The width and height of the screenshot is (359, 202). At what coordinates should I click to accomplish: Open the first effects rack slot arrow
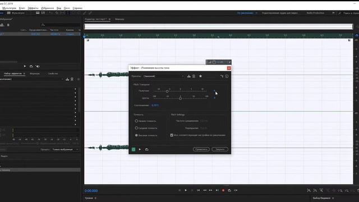point(75,89)
